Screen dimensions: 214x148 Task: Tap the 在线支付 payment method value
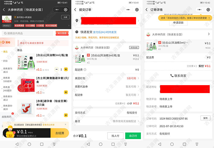(x=132, y=113)
